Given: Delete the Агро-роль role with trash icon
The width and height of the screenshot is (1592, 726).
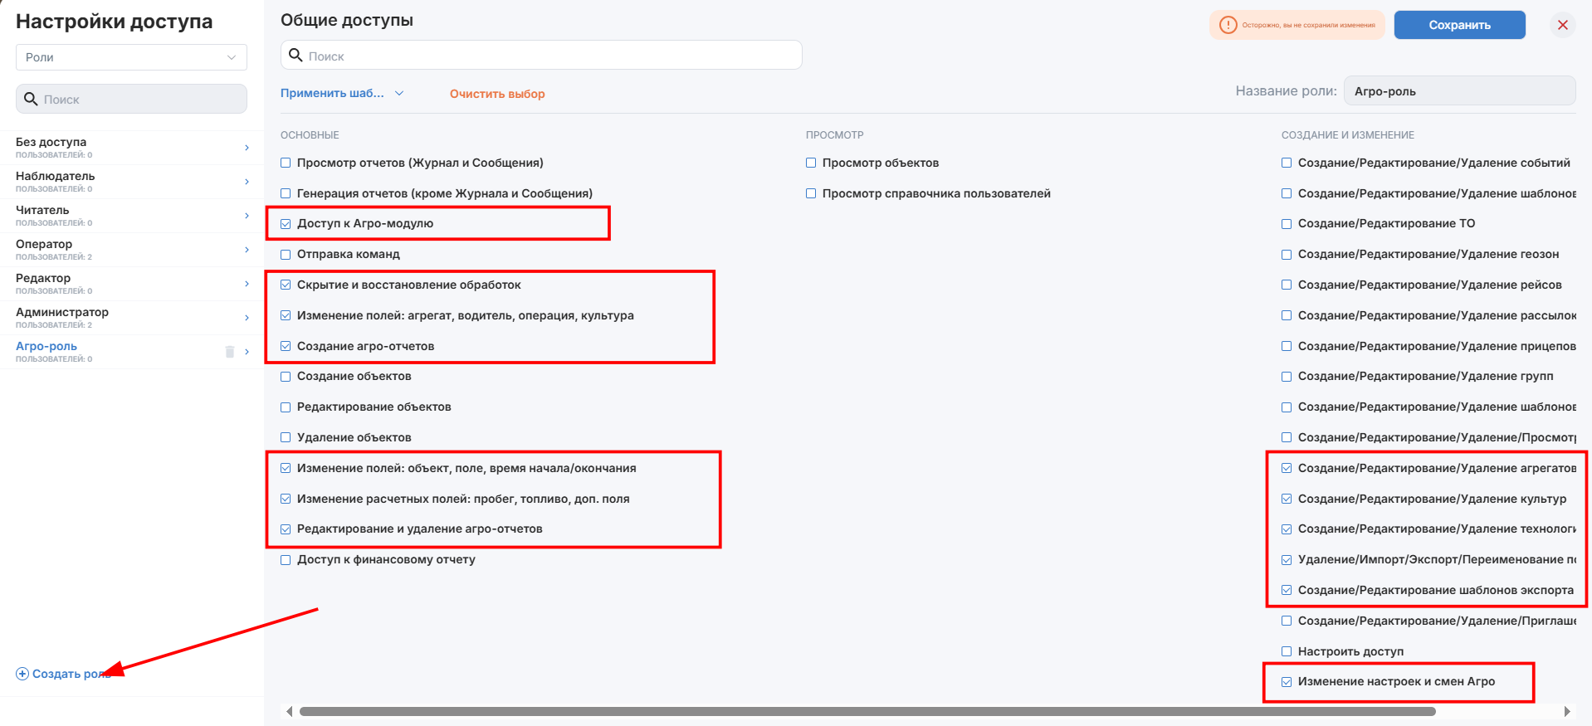Looking at the screenshot, I should (x=230, y=352).
